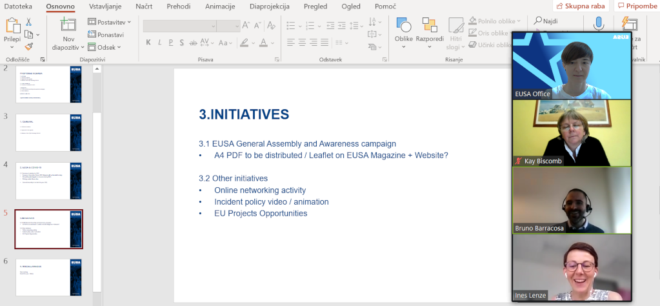Click the clear formatting icon
Viewport: 660px width, 306px height.
pyautogui.click(x=272, y=26)
